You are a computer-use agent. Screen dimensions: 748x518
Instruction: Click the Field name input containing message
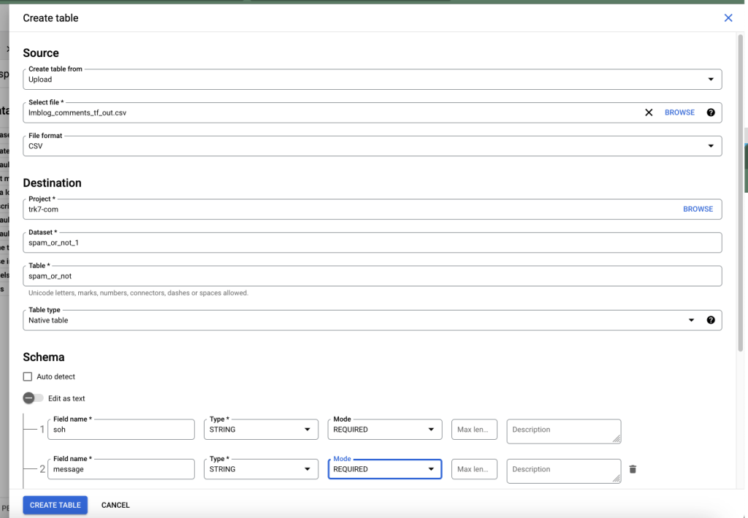click(x=121, y=469)
